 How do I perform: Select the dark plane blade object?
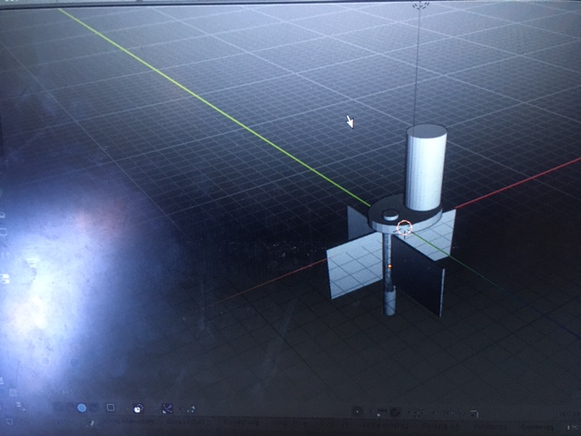coord(417,276)
